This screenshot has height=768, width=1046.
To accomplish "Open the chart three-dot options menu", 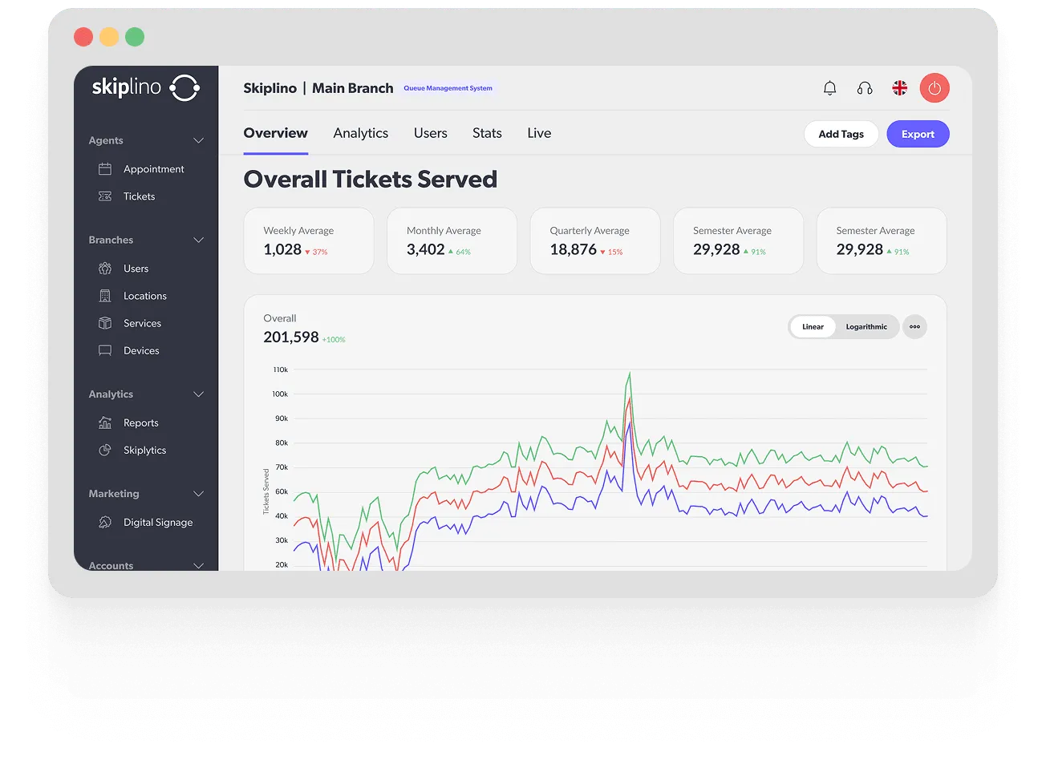I will (914, 327).
